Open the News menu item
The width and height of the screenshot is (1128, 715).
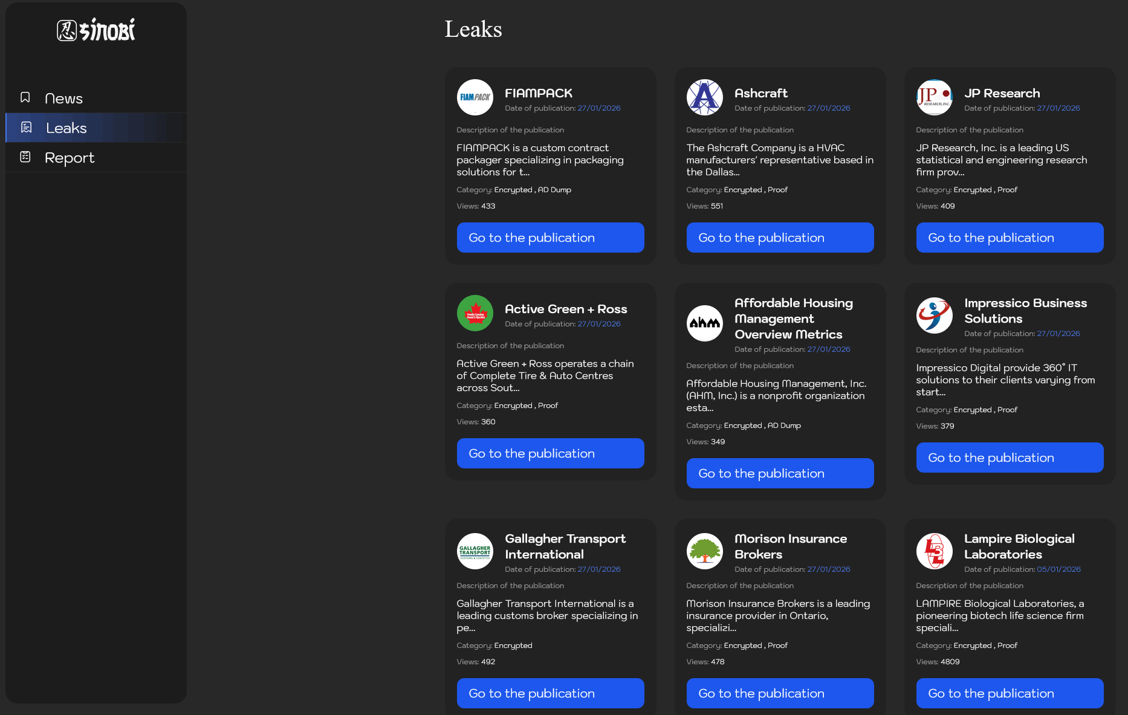click(x=96, y=98)
